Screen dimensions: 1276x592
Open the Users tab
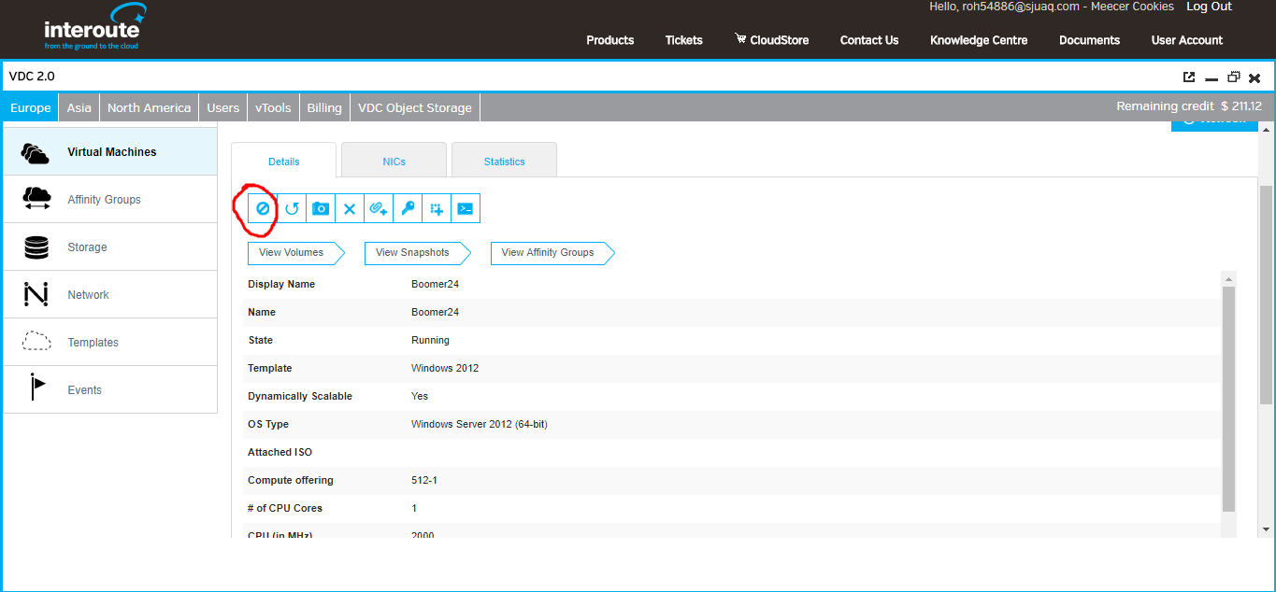(223, 107)
